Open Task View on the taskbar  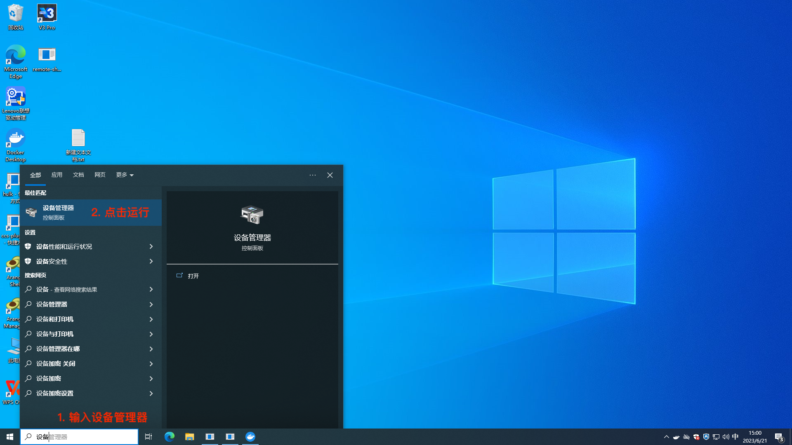(x=148, y=437)
